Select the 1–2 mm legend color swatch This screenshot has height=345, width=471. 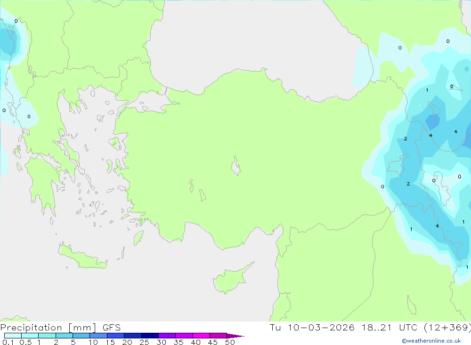coord(47,336)
